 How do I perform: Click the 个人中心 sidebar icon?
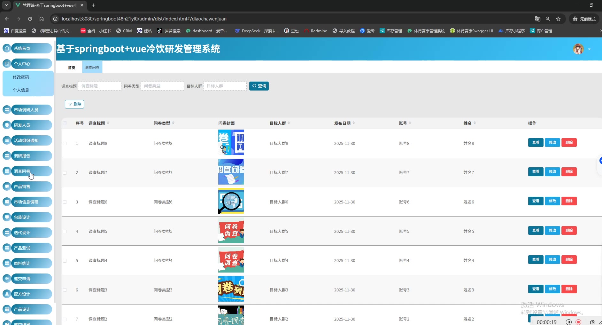(x=7, y=64)
